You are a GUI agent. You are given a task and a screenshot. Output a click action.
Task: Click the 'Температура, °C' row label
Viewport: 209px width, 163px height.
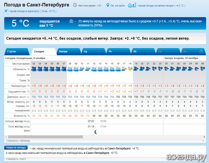tap(20, 86)
